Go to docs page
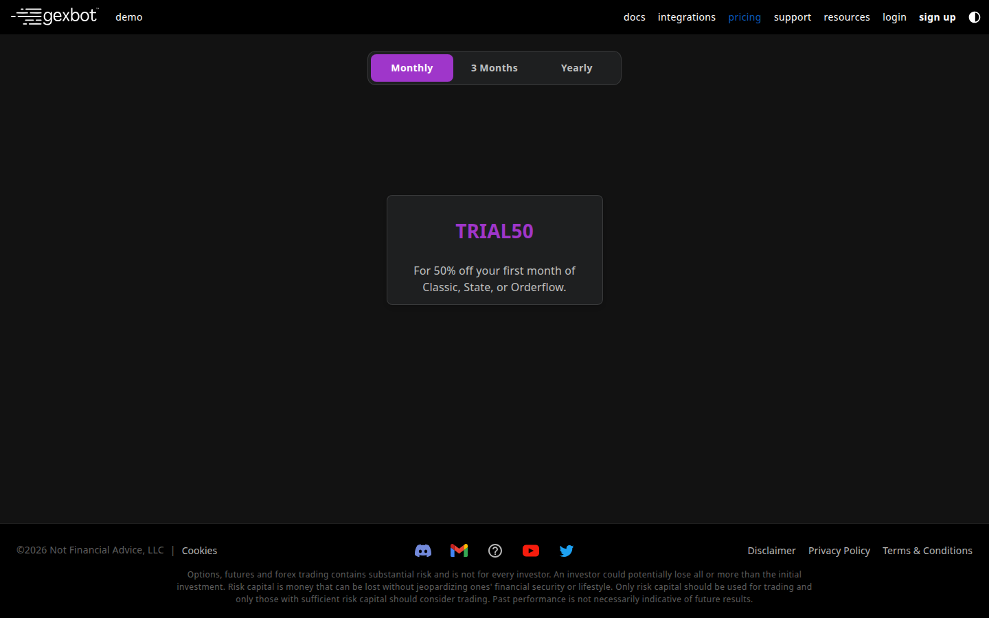 pos(635,17)
